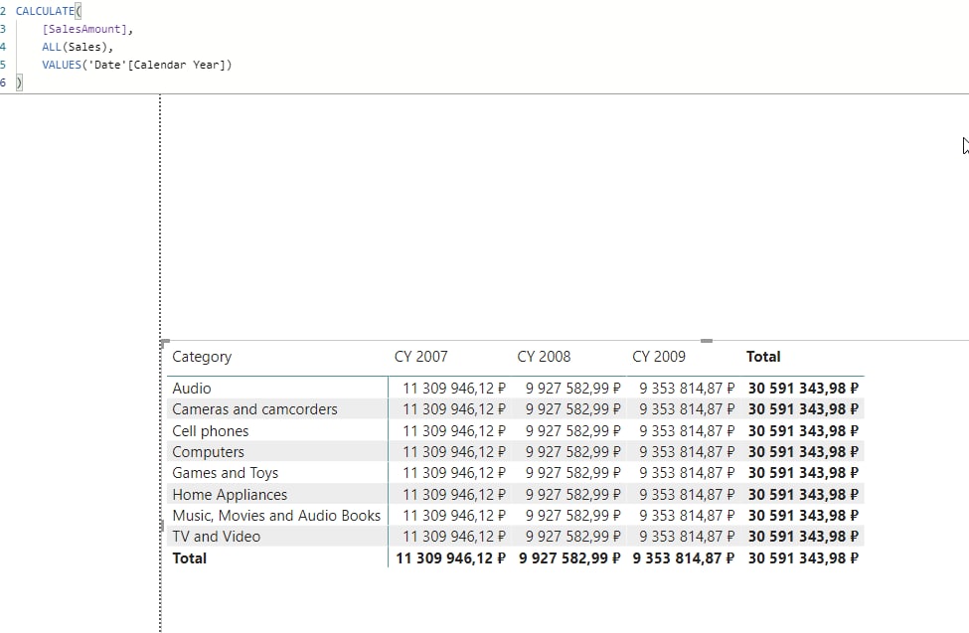The width and height of the screenshot is (969, 633).
Task: Click Cameras and camcorders CY 2008 value
Action: pos(572,409)
